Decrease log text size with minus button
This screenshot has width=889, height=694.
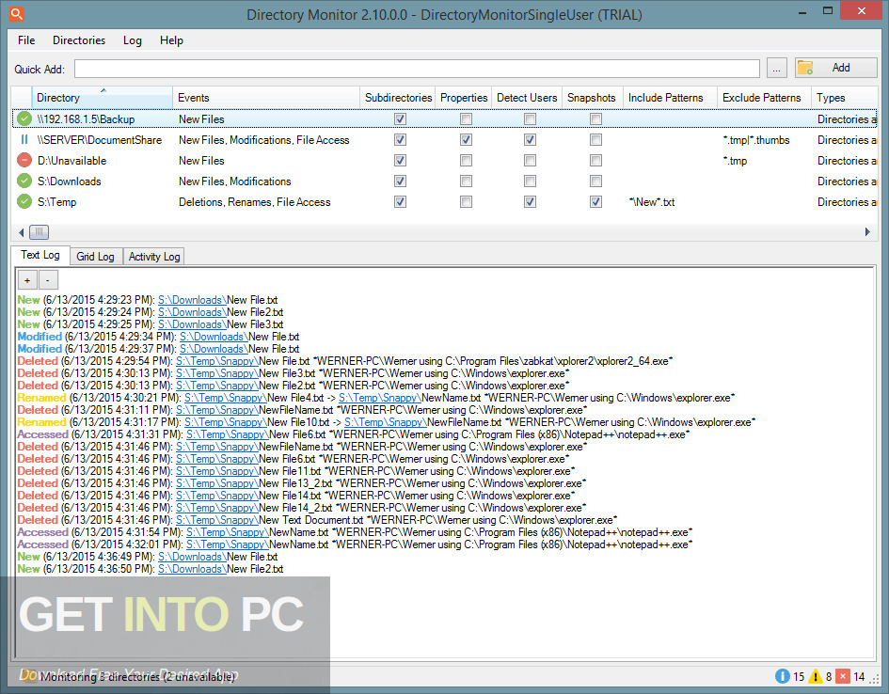[x=48, y=280]
